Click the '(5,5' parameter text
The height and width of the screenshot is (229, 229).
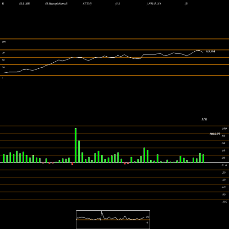pyautogui.click(x=118, y=4)
